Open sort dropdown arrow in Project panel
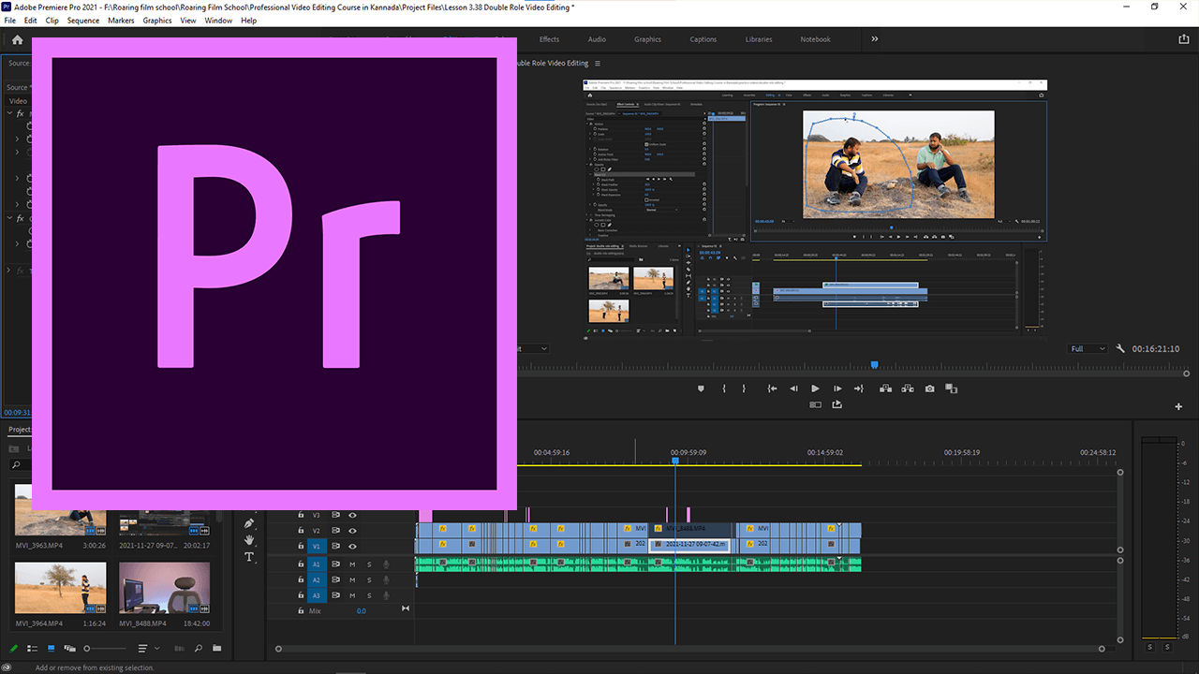Image resolution: width=1199 pixels, height=674 pixels. 156,648
